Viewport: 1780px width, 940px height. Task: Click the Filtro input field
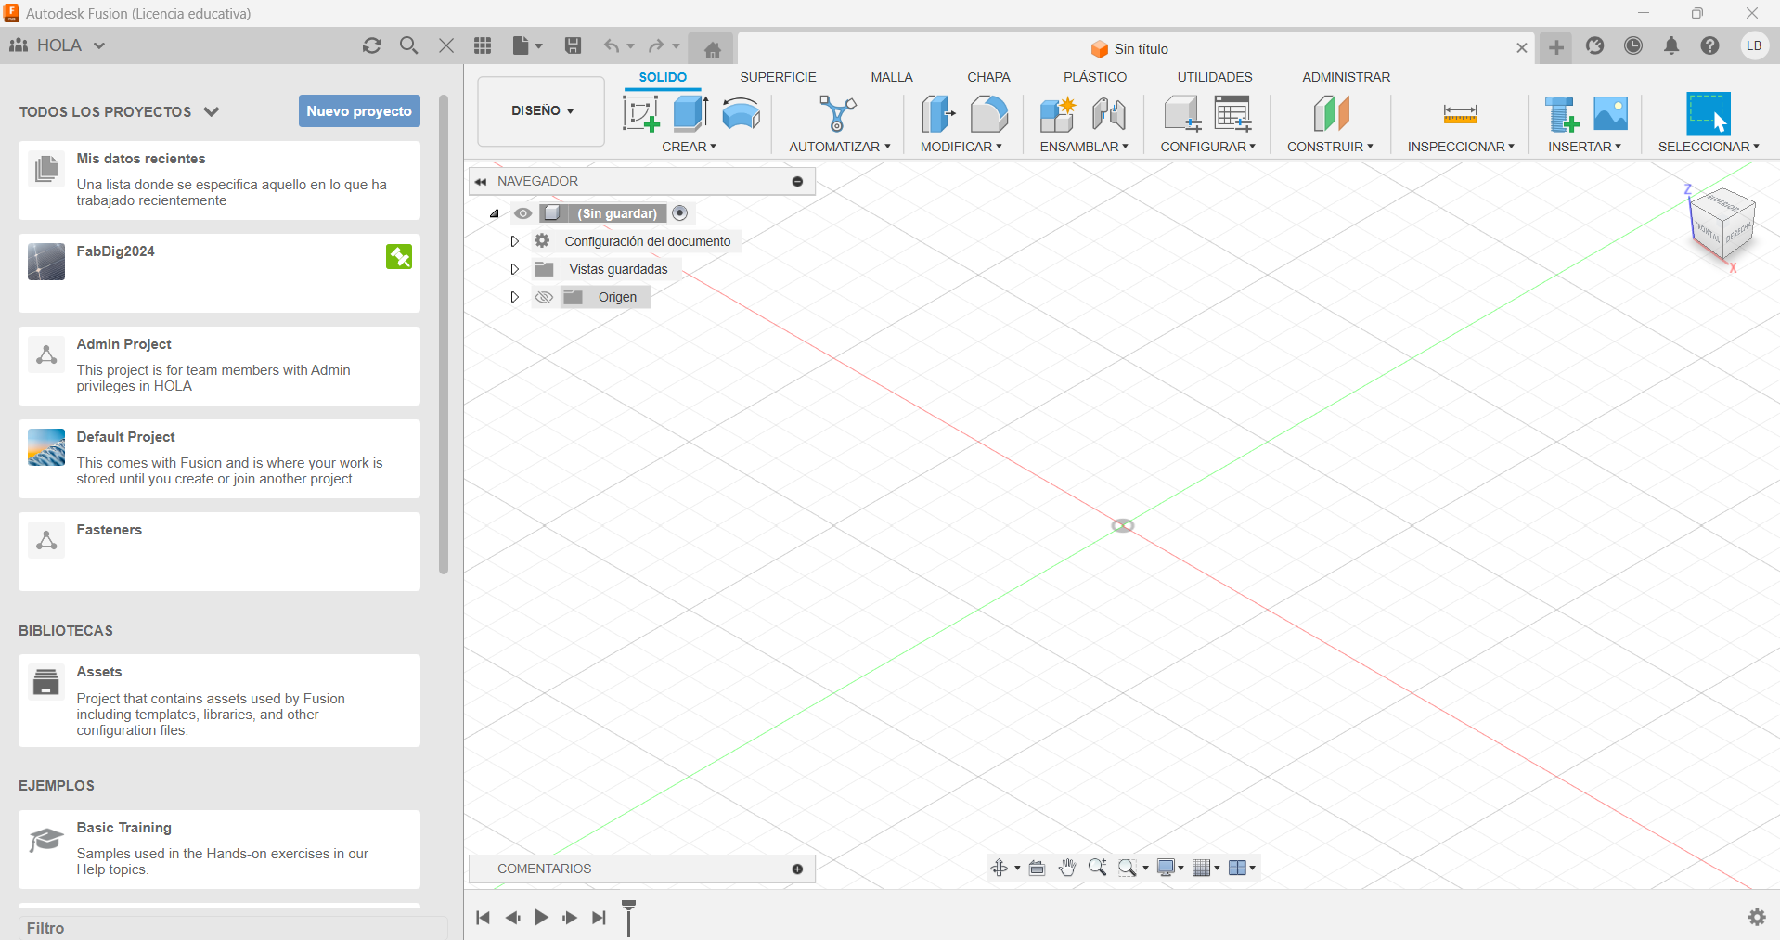click(232, 928)
